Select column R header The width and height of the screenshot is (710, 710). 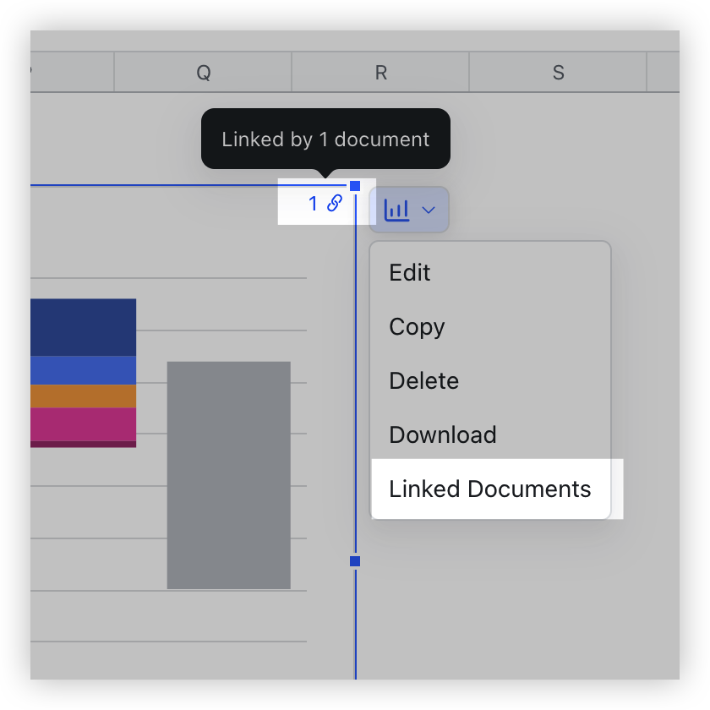click(380, 73)
